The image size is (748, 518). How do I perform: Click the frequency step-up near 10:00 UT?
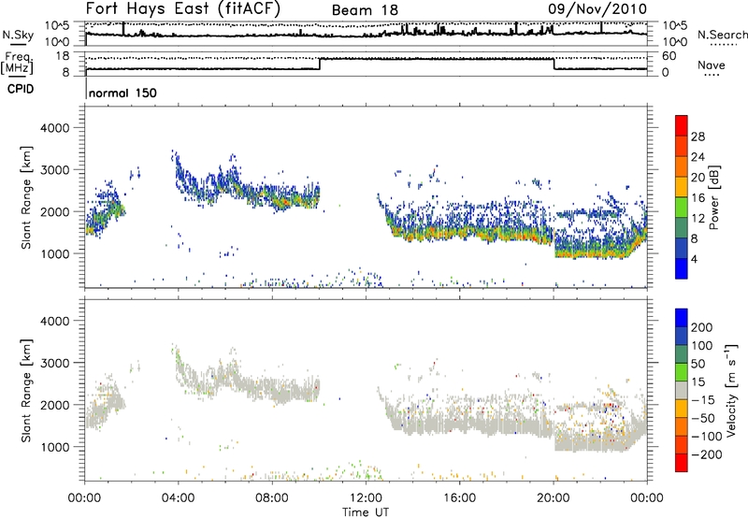point(320,64)
